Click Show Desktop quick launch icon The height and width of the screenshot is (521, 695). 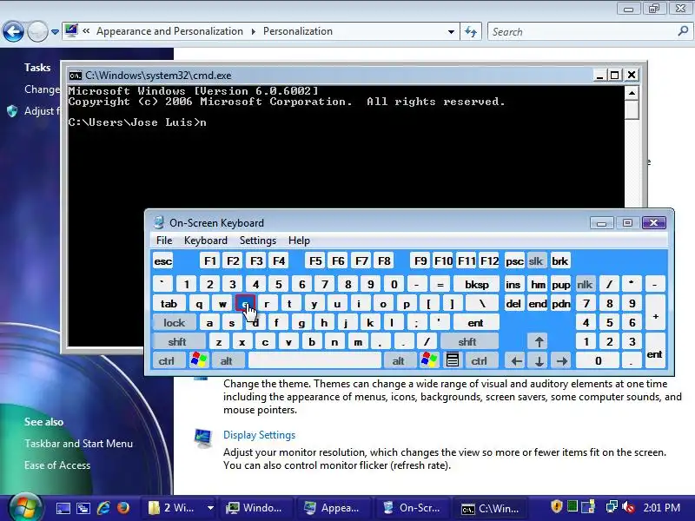(63, 508)
